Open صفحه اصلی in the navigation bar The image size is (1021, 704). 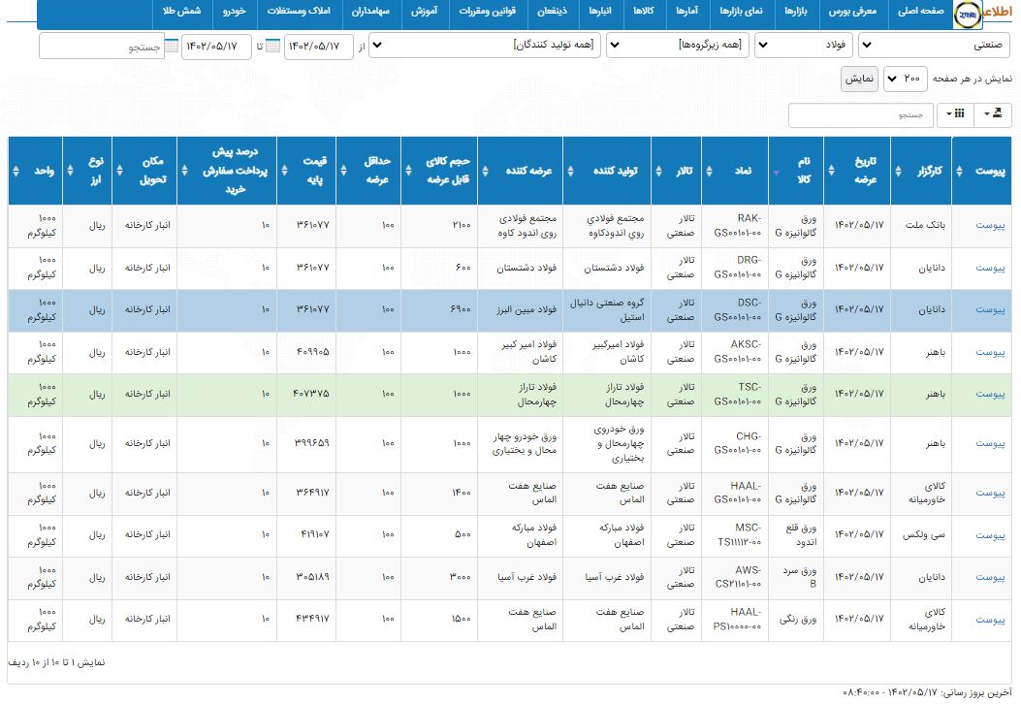(x=920, y=11)
